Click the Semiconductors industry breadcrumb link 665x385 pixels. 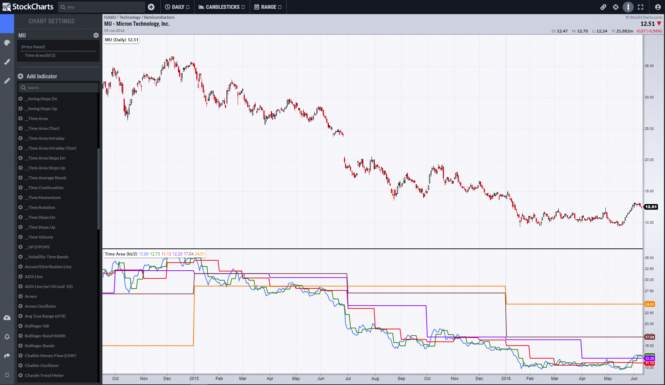[x=159, y=17]
